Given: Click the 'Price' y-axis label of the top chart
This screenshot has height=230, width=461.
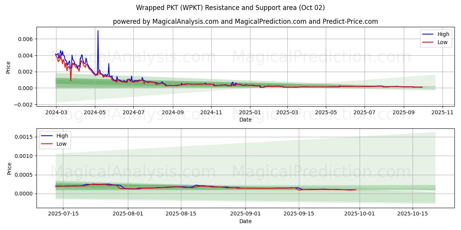Looking at the screenshot, I should tap(8, 67).
